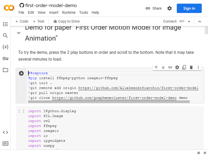This screenshot has height=156, width=208.
Task: Open the Runtime menu
Action: coord(69,12)
